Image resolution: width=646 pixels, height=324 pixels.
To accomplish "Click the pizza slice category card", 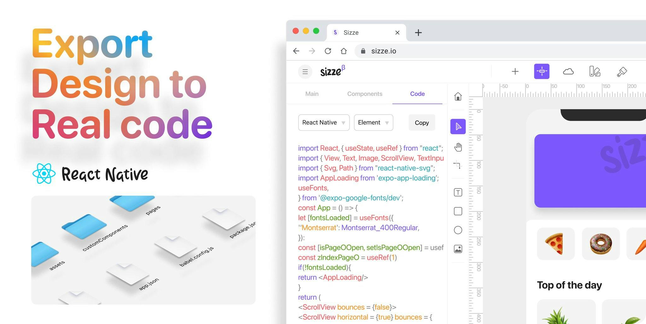I will [x=555, y=244].
